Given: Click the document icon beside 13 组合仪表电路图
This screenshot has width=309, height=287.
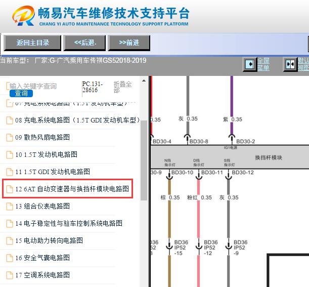Looking at the screenshot, I should pyautogui.click(x=10, y=207).
